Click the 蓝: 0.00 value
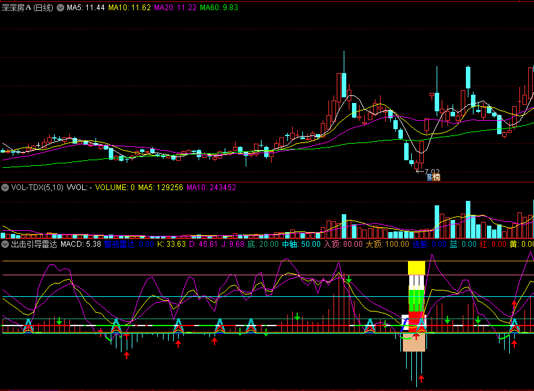This screenshot has height=391, width=534. (x=463, y=244)
